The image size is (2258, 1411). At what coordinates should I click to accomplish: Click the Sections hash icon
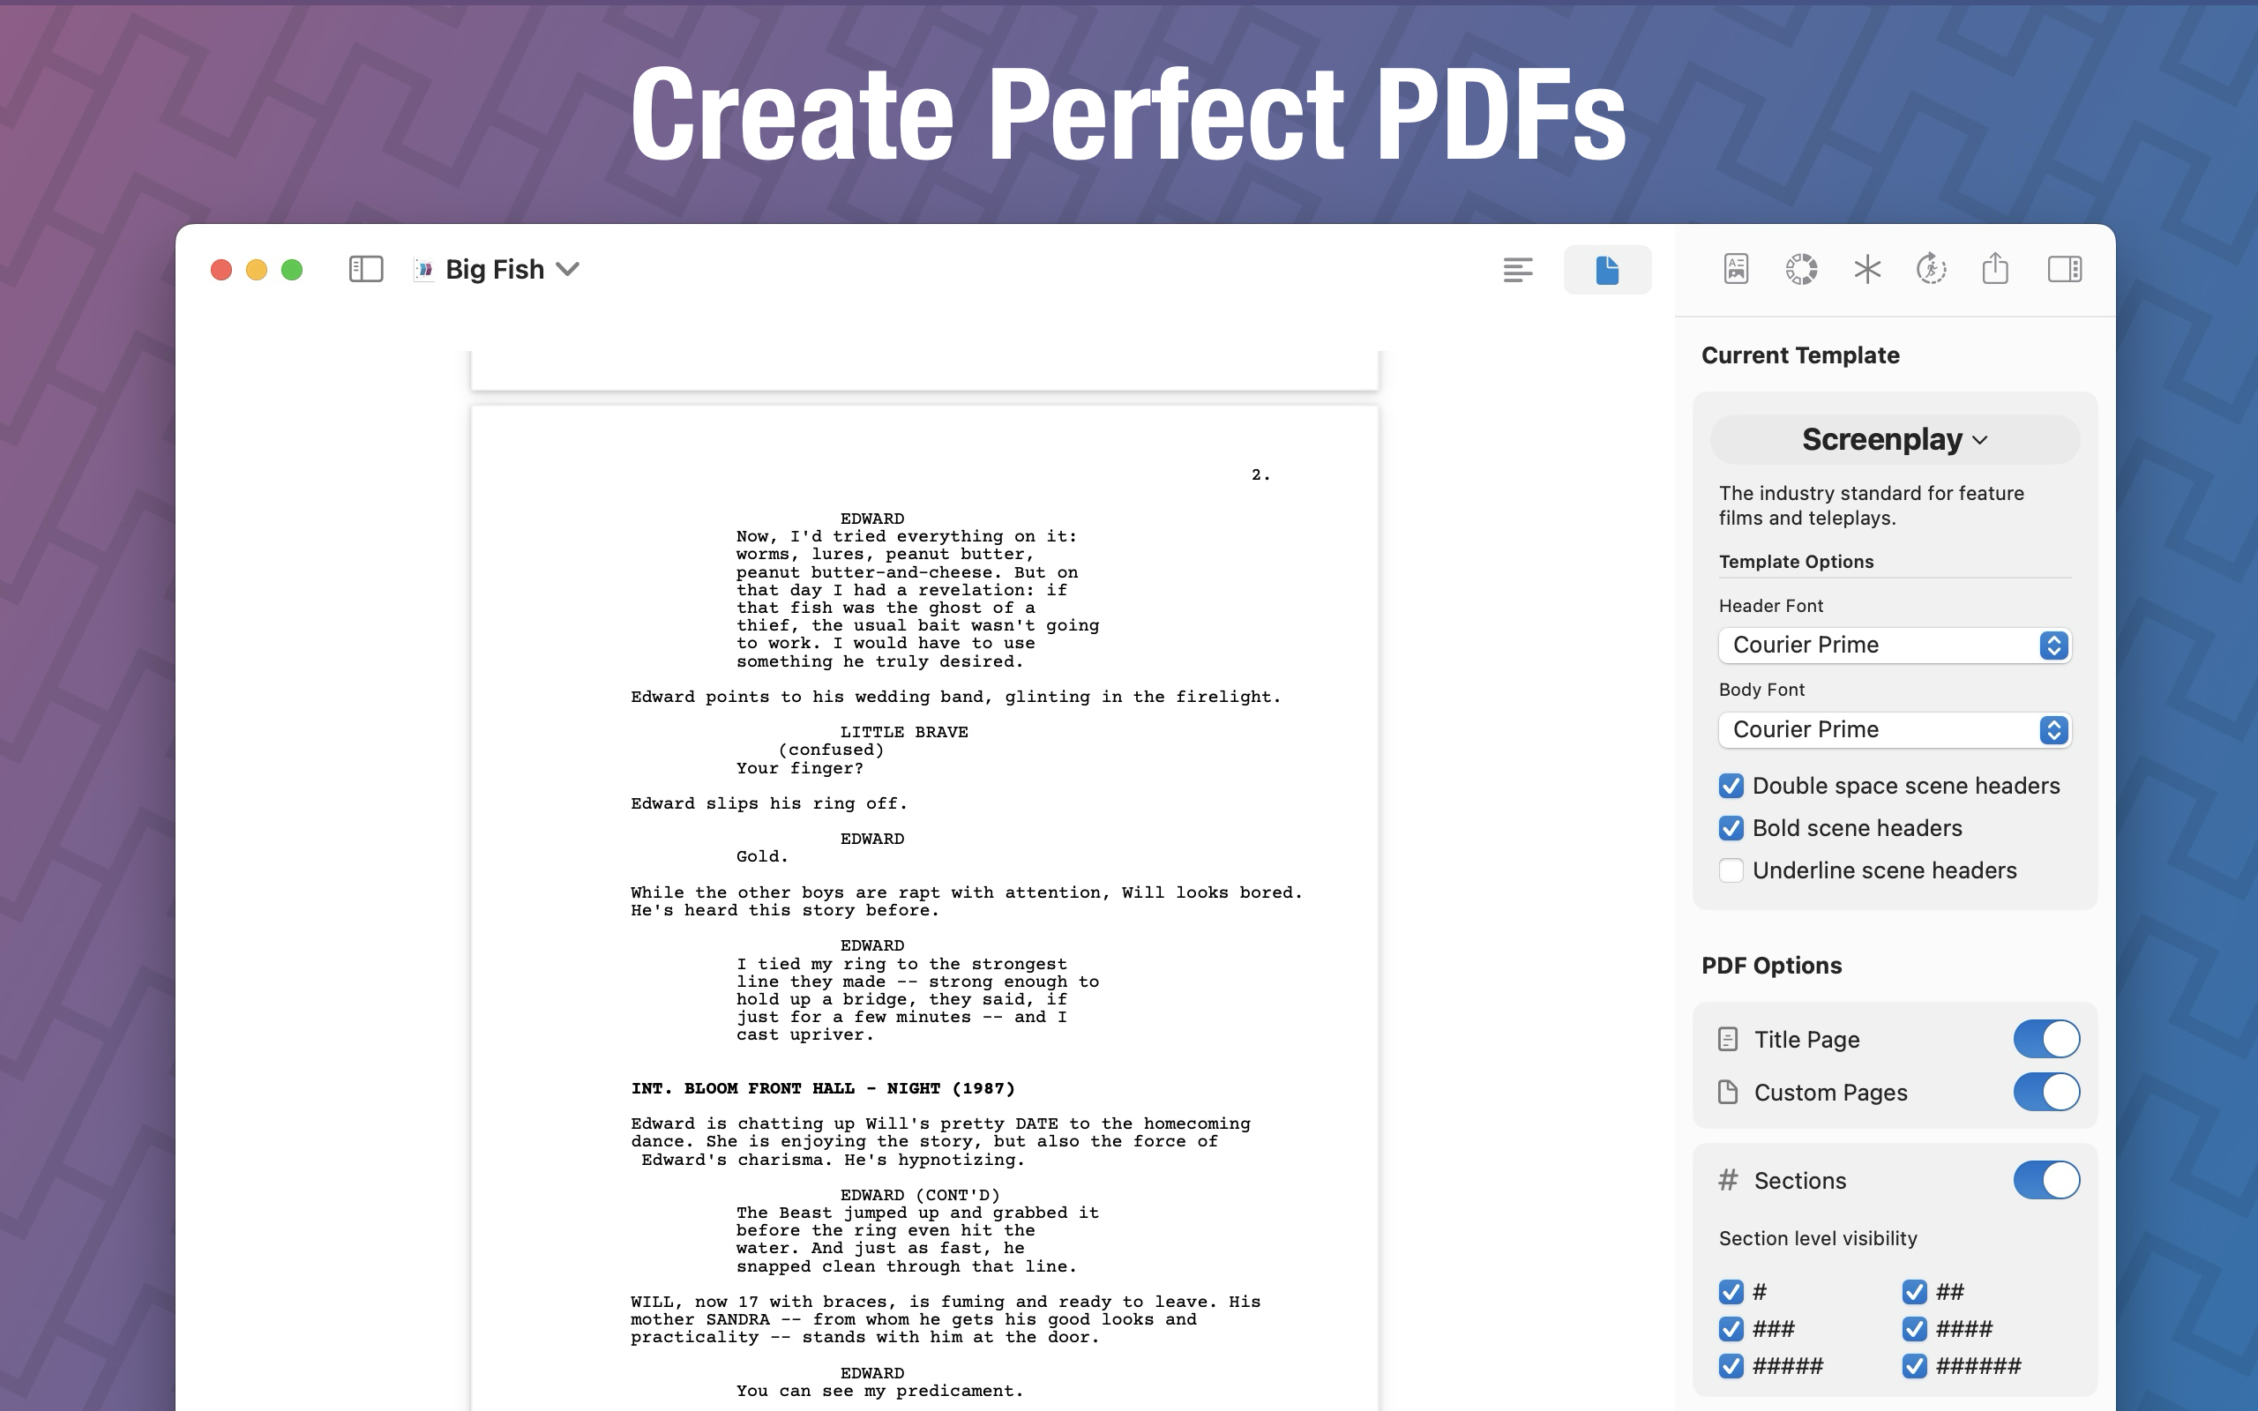point(1728,1181)
